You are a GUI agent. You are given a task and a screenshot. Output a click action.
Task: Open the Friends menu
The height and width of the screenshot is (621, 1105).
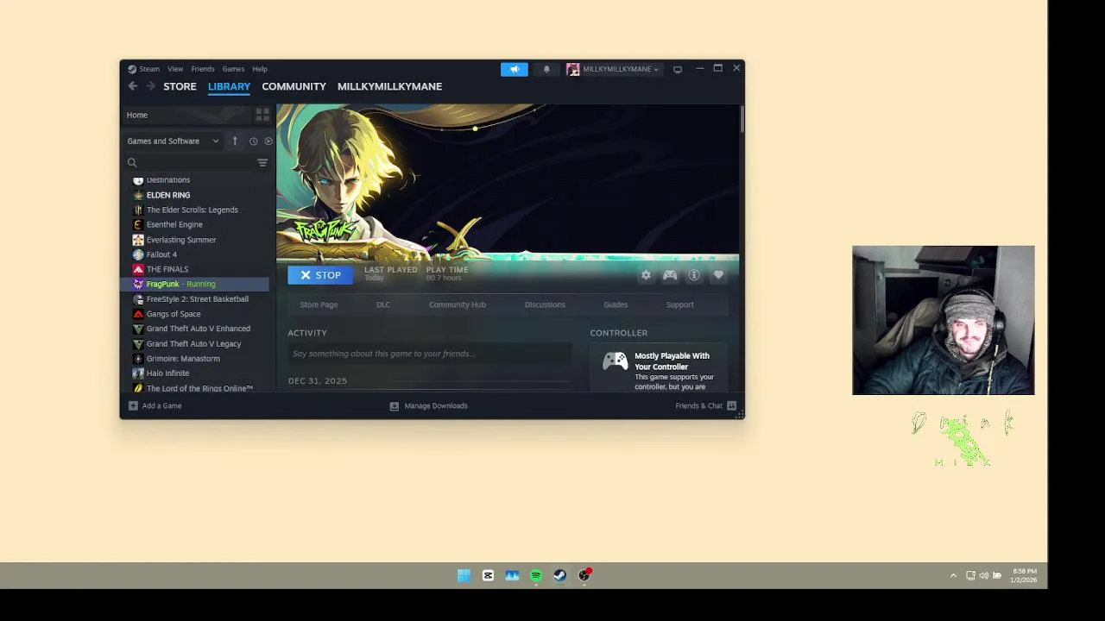[203, 69]
